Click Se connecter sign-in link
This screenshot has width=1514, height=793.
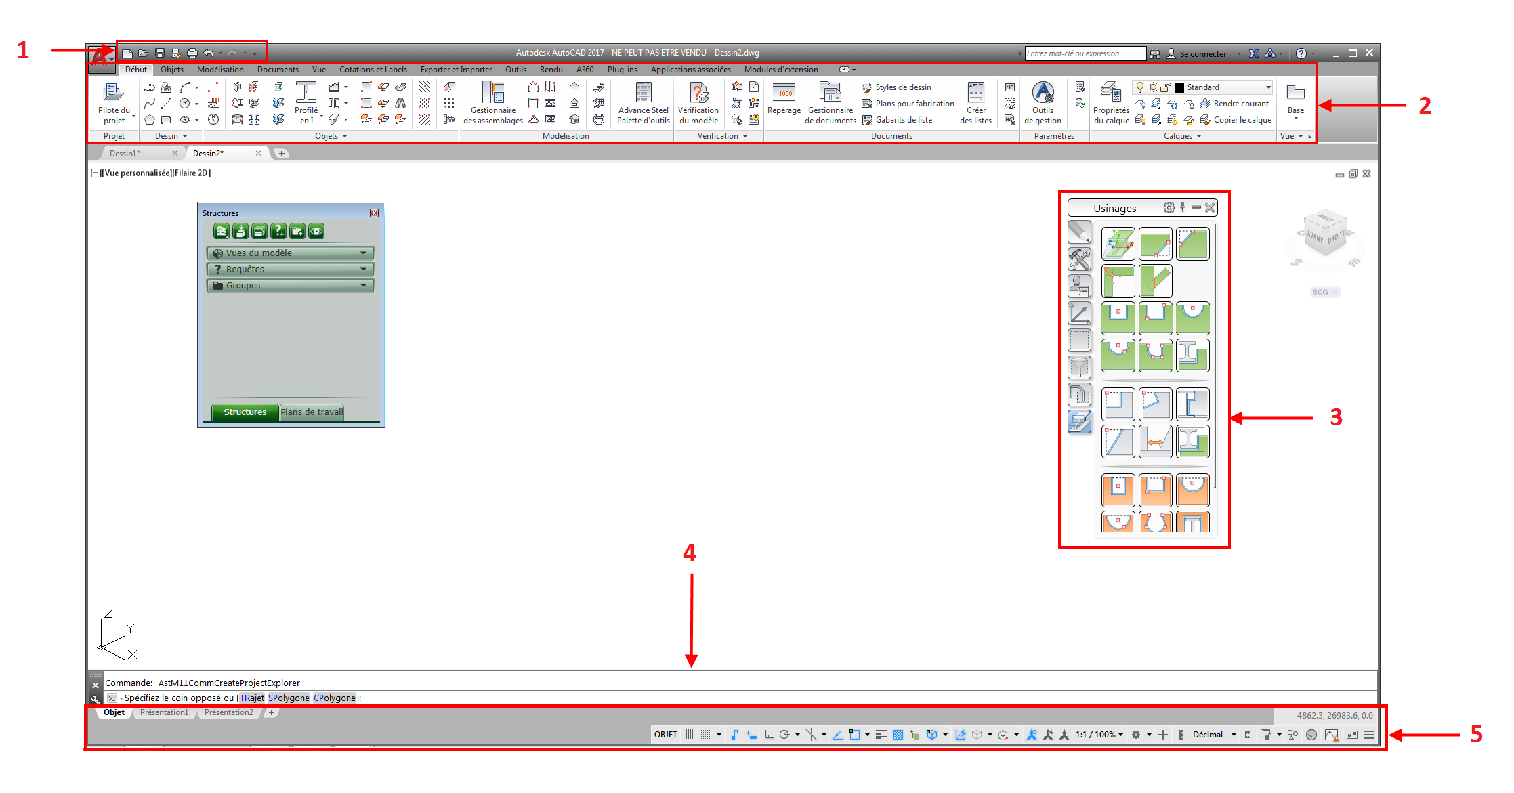pos(1202,53)
